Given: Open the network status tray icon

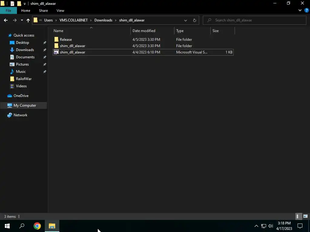Looking at the screenshot, I should pyautogui.click(x=264, y=226).
